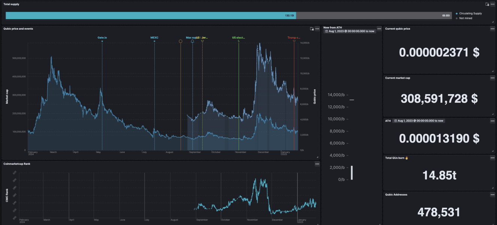The height and width of the screenshot is (225, 497).
Task: Open ATH panel options menu
Action: click(x=493, y=121)
